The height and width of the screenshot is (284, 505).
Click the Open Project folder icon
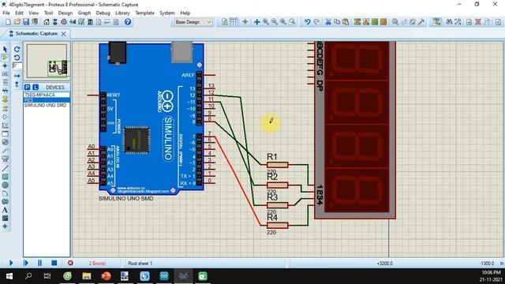coord(17,22)
